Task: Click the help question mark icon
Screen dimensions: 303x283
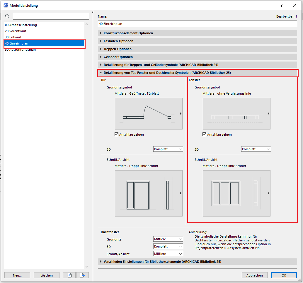Action: [282, 5]
